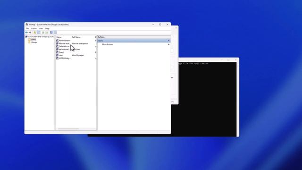302x170 pixels.
Task: Click the Users folder icon in tree
Action: click(x=29, y=39)
